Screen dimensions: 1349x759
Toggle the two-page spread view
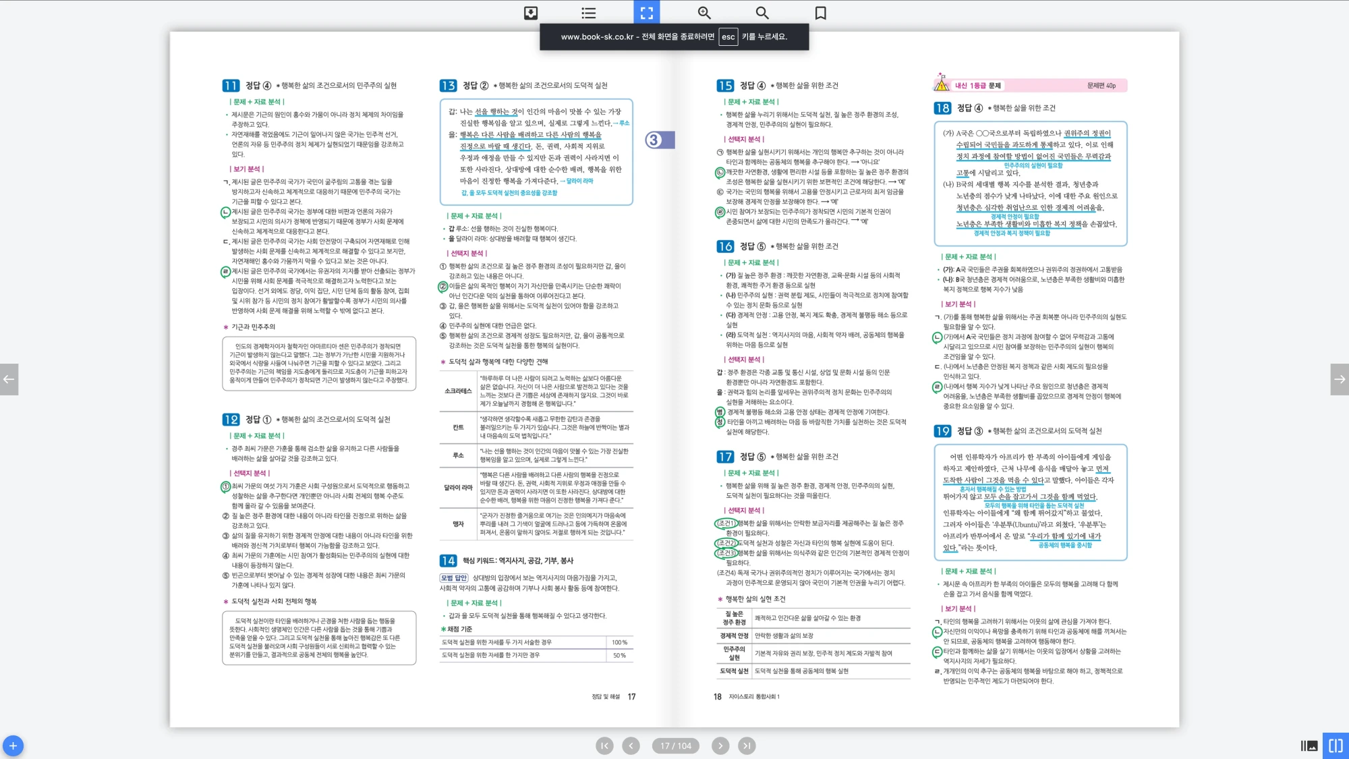pyautogui.click(x=1336, y=746)
